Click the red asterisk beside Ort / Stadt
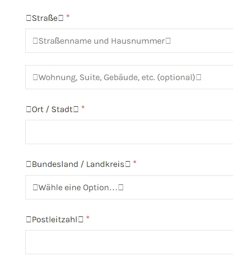Viewport: 233px width, 263px height. click(x=83, y=108)
